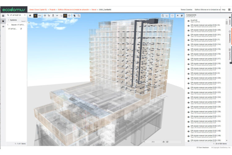Click the selection cube cursor tool
The image size is (232, 155).
(x=75, y=15)
